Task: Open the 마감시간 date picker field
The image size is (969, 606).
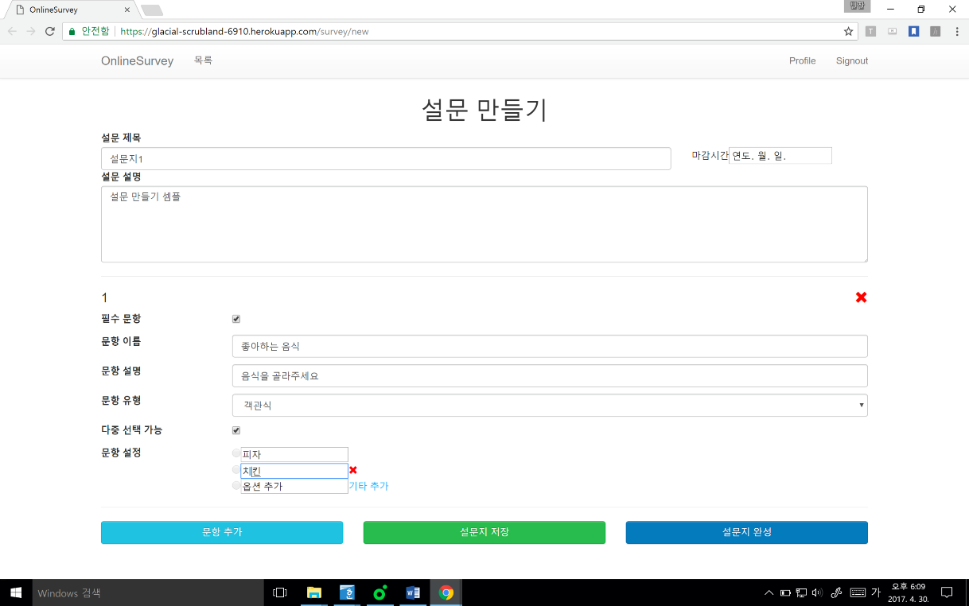Action: (x=780, y=156)
